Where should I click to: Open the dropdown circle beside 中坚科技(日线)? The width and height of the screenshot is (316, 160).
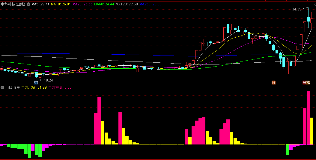pyautogui.click(x=28, y=4)
